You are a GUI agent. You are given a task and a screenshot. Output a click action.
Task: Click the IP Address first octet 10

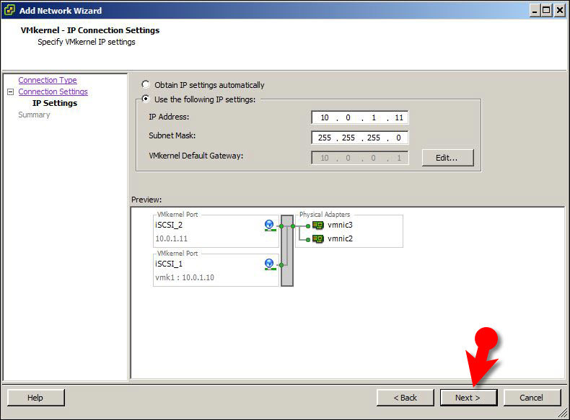pyautogui.click(x=325, y=117)
